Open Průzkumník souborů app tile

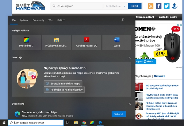point(56,42)
